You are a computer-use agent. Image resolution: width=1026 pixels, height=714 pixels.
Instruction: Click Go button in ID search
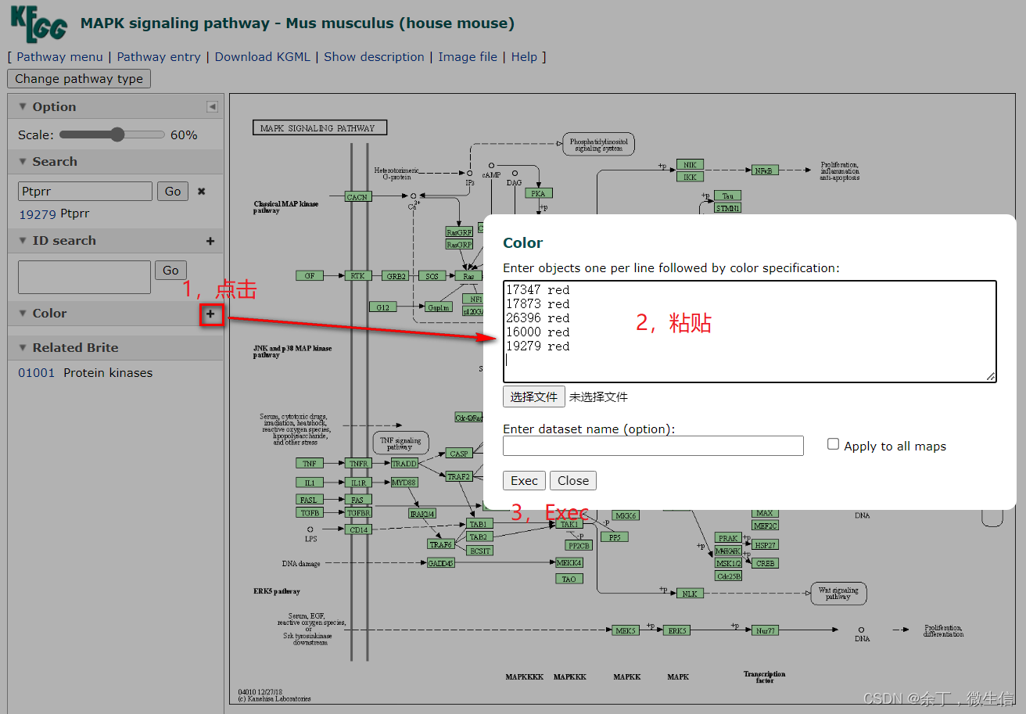point(170,271)
